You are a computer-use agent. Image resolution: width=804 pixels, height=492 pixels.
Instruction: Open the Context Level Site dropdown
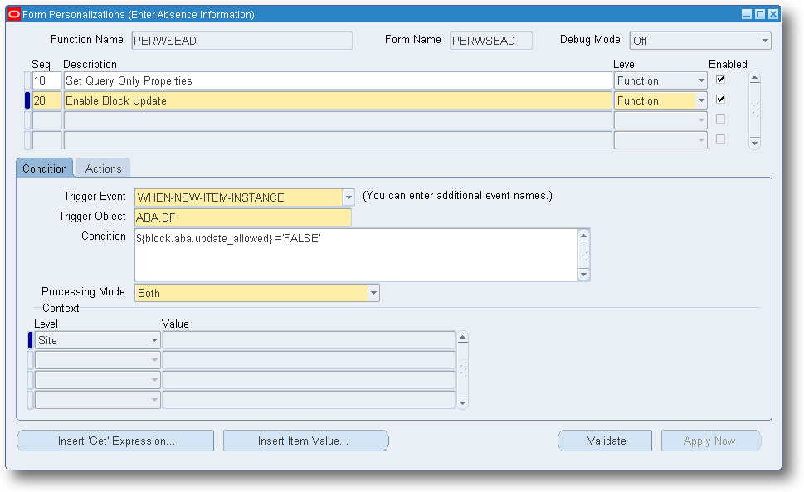click(x=154, y=340)
